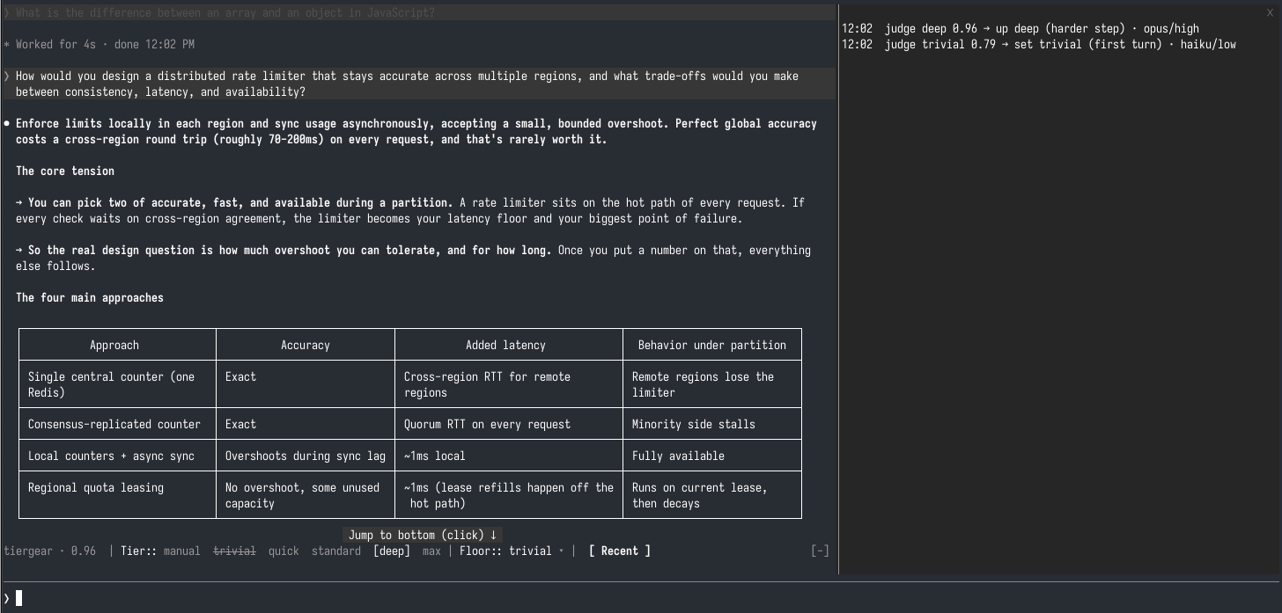Click 'No overshoot, some unused capacity' cell
The height and width of the screenshot is (613, 1282).
(x=306, y=495)
